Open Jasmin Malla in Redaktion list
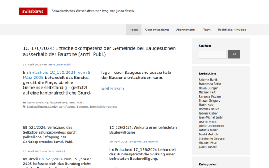 pyautogui.click(x=207, y=122)
